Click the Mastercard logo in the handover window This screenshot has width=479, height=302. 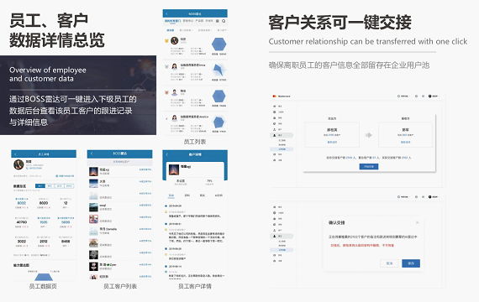[274, 96]
